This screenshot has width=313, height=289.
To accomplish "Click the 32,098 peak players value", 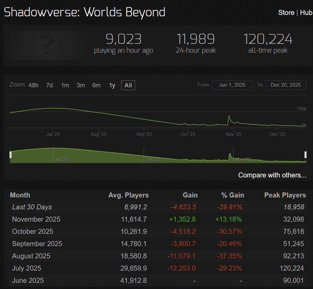I will [x=294, y=219].
